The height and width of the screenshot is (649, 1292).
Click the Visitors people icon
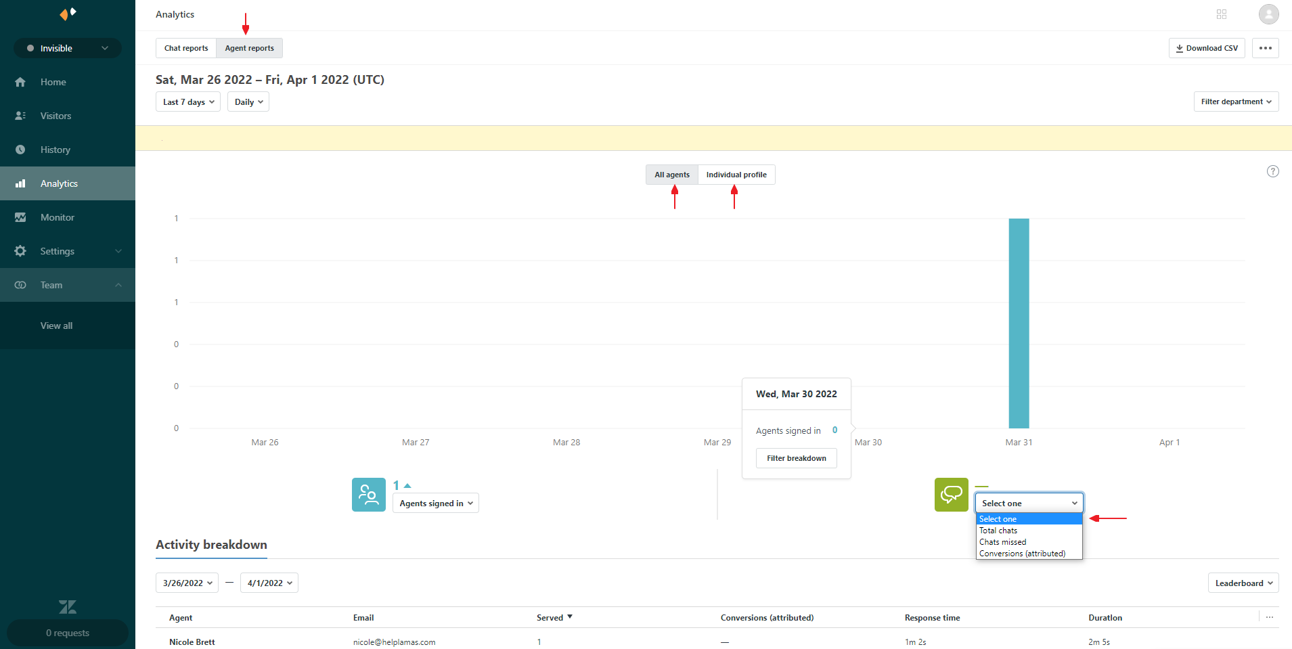pos(20,116)
